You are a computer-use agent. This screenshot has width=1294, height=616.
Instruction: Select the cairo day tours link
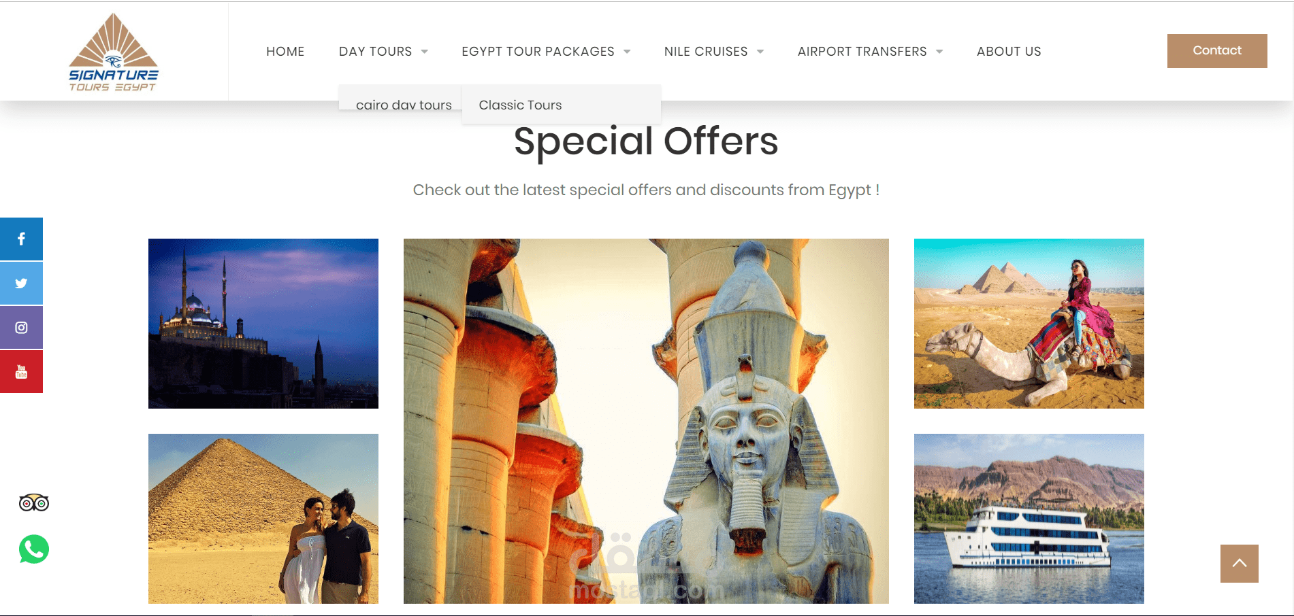(x=404, y=105)
